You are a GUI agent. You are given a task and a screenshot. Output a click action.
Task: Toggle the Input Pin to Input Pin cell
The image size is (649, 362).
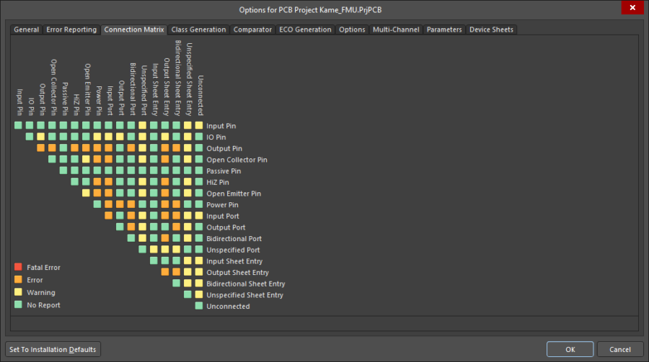coord(19,125)
